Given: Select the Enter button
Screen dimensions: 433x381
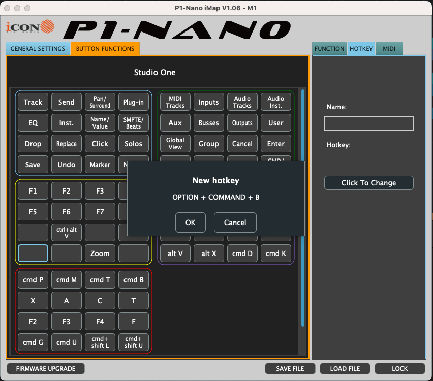Looking at the screenshot, I should pyautogui.click(x=275, y=144).
